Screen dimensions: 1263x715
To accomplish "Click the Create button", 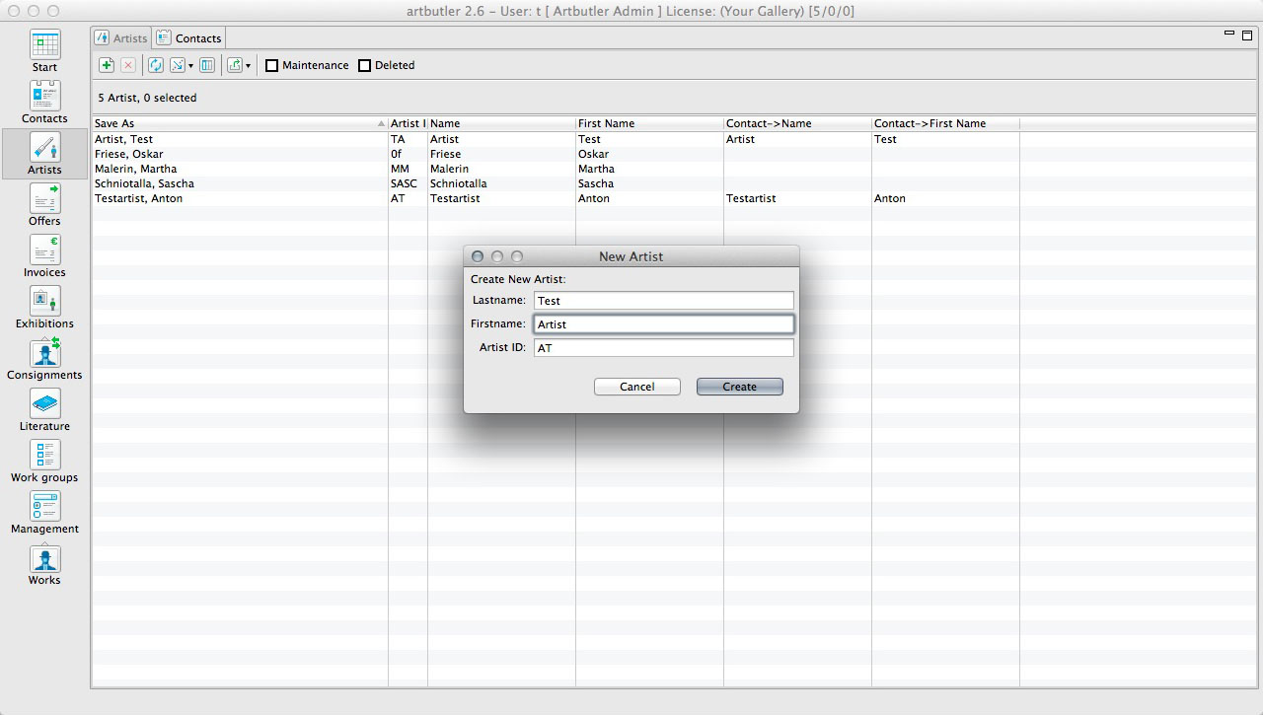I will coord(740,387).
